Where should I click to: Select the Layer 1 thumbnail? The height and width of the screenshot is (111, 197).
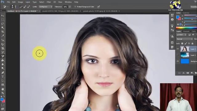pyautogui.click(x=185, y=55)
